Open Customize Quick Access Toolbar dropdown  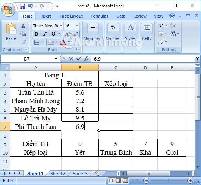pyautogui.click(x=57, y=6)
